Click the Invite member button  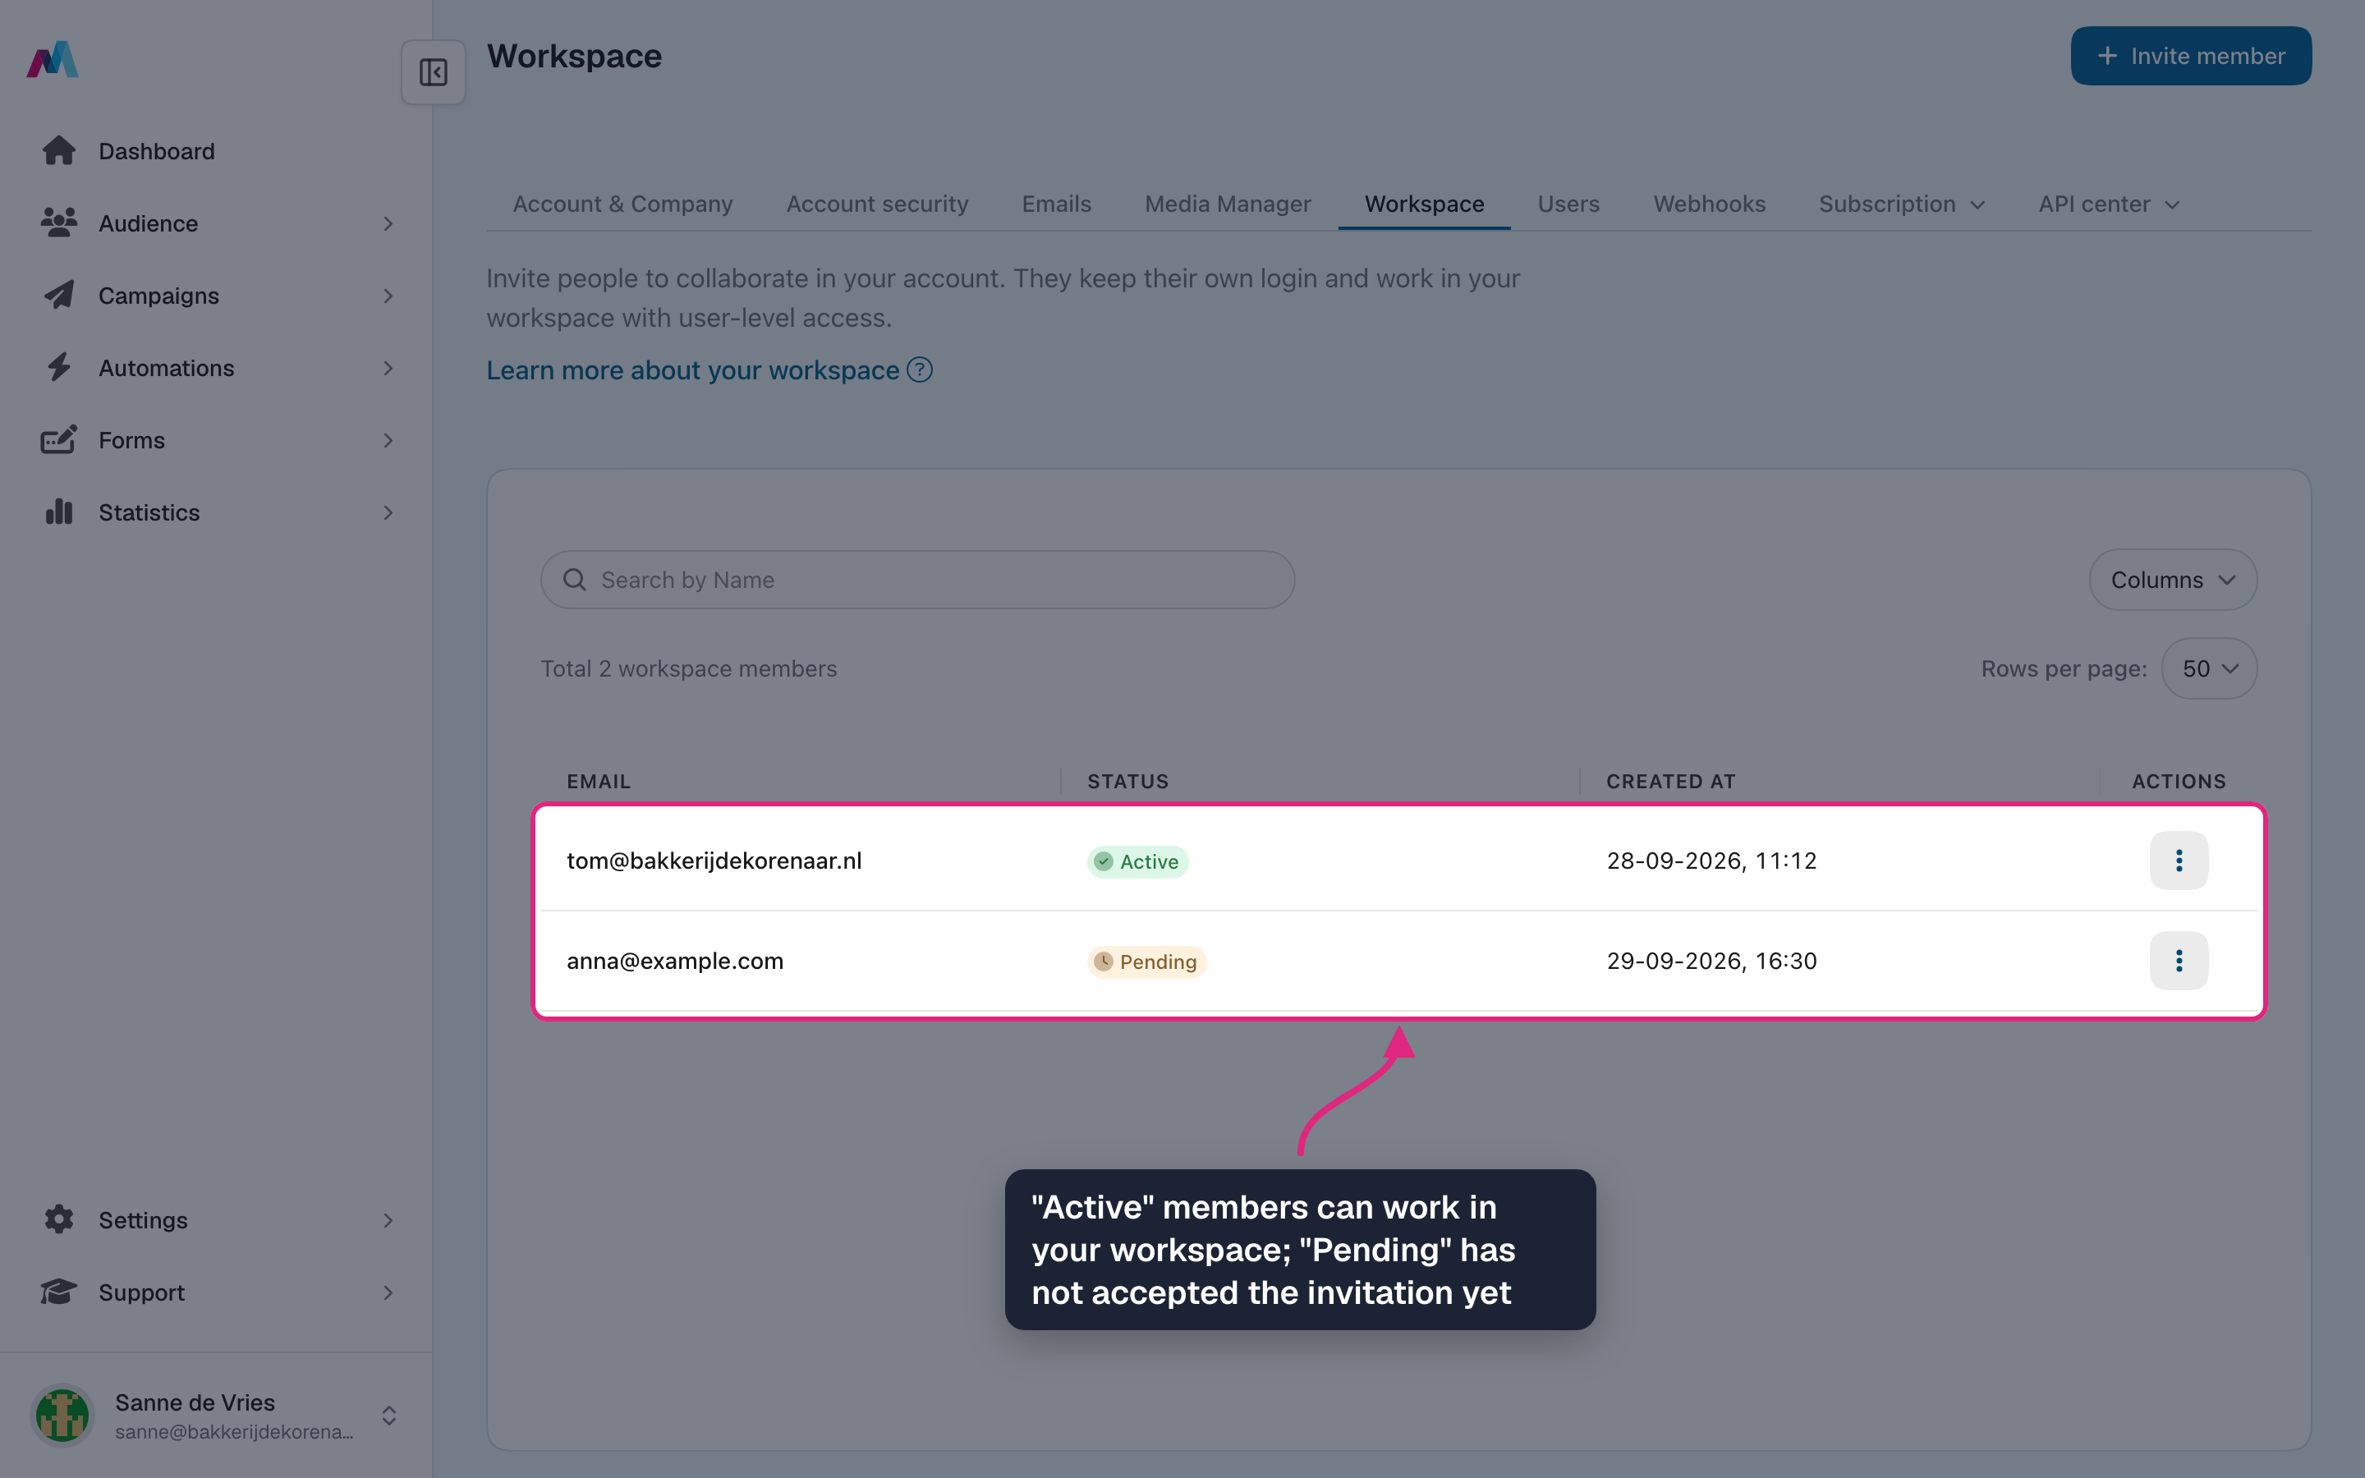click(2191, 56)
